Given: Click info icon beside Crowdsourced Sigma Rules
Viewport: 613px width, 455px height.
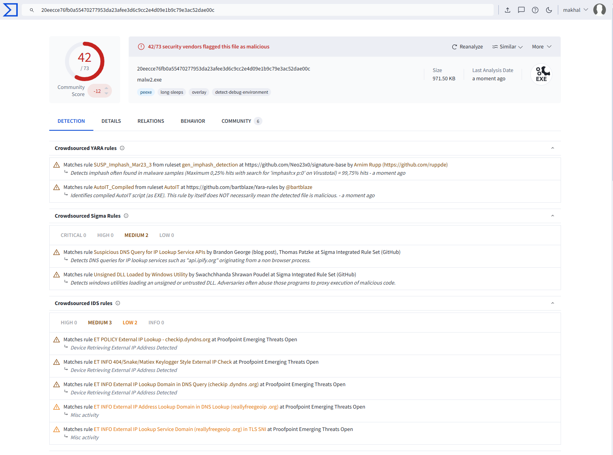Looking at the screenshot, I should 126,216.
